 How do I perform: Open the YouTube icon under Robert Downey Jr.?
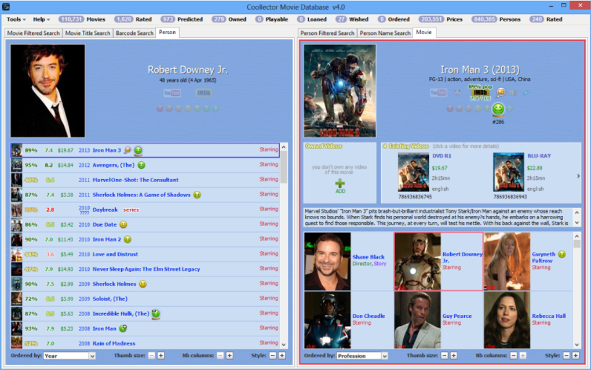point(172,93)
